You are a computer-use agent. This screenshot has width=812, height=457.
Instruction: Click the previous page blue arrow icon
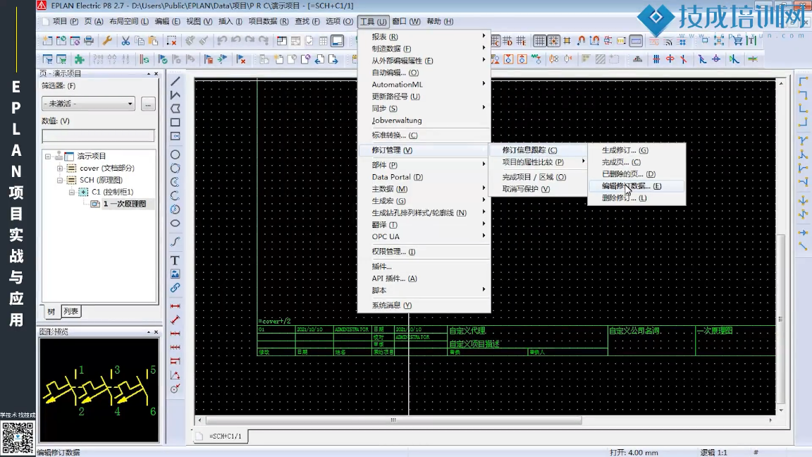tap(319, 59)
